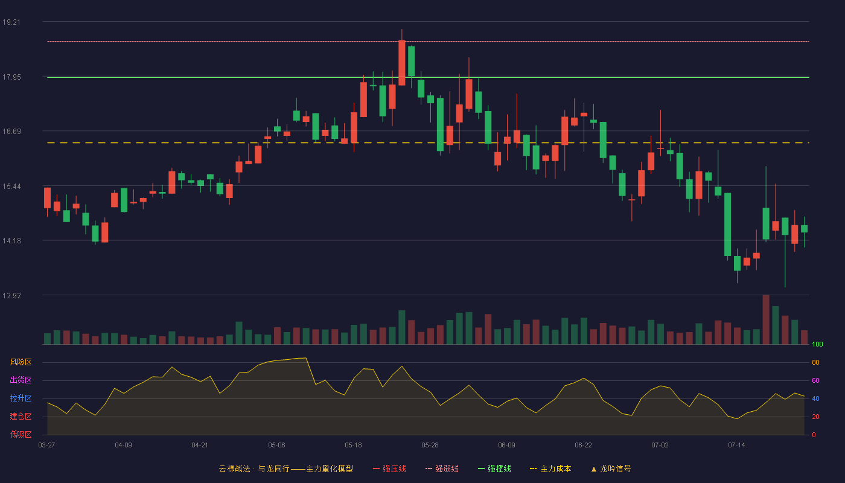This screenshot has width=845, height=483.
Task: Click the 03-27 date label
Action: point(46,445)
